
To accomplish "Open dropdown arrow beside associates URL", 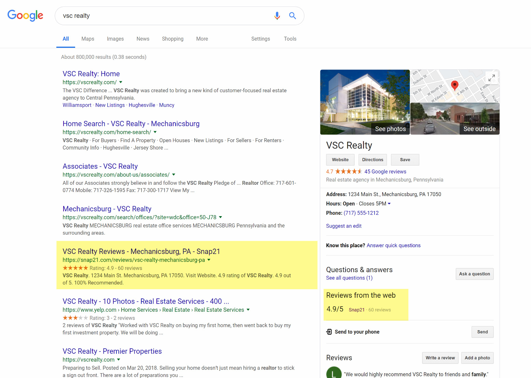I will click(173, 175).
